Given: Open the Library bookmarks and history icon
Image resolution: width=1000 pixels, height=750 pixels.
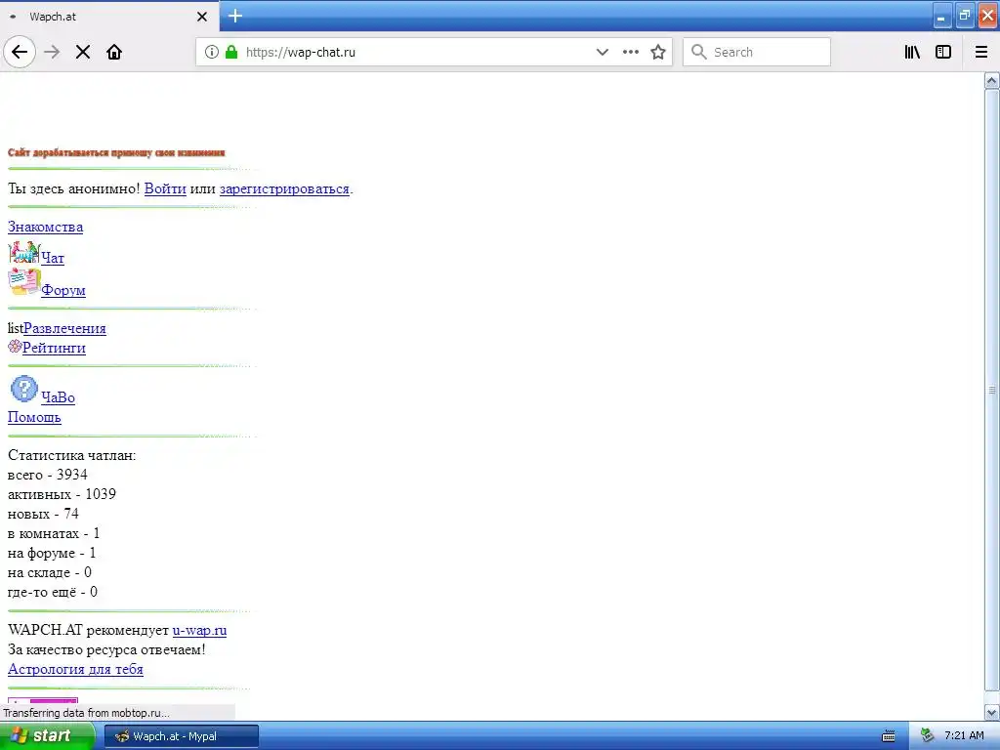Looking at the screenshot, I should (913, 52).
